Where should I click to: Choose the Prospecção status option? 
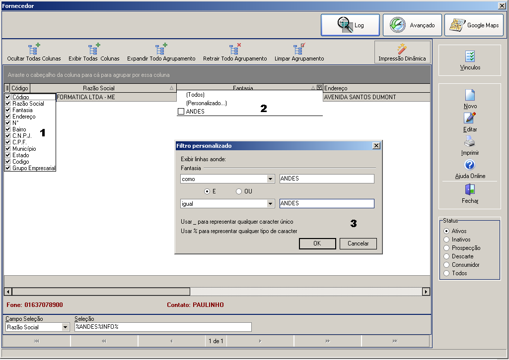click(x=446, y=248)
